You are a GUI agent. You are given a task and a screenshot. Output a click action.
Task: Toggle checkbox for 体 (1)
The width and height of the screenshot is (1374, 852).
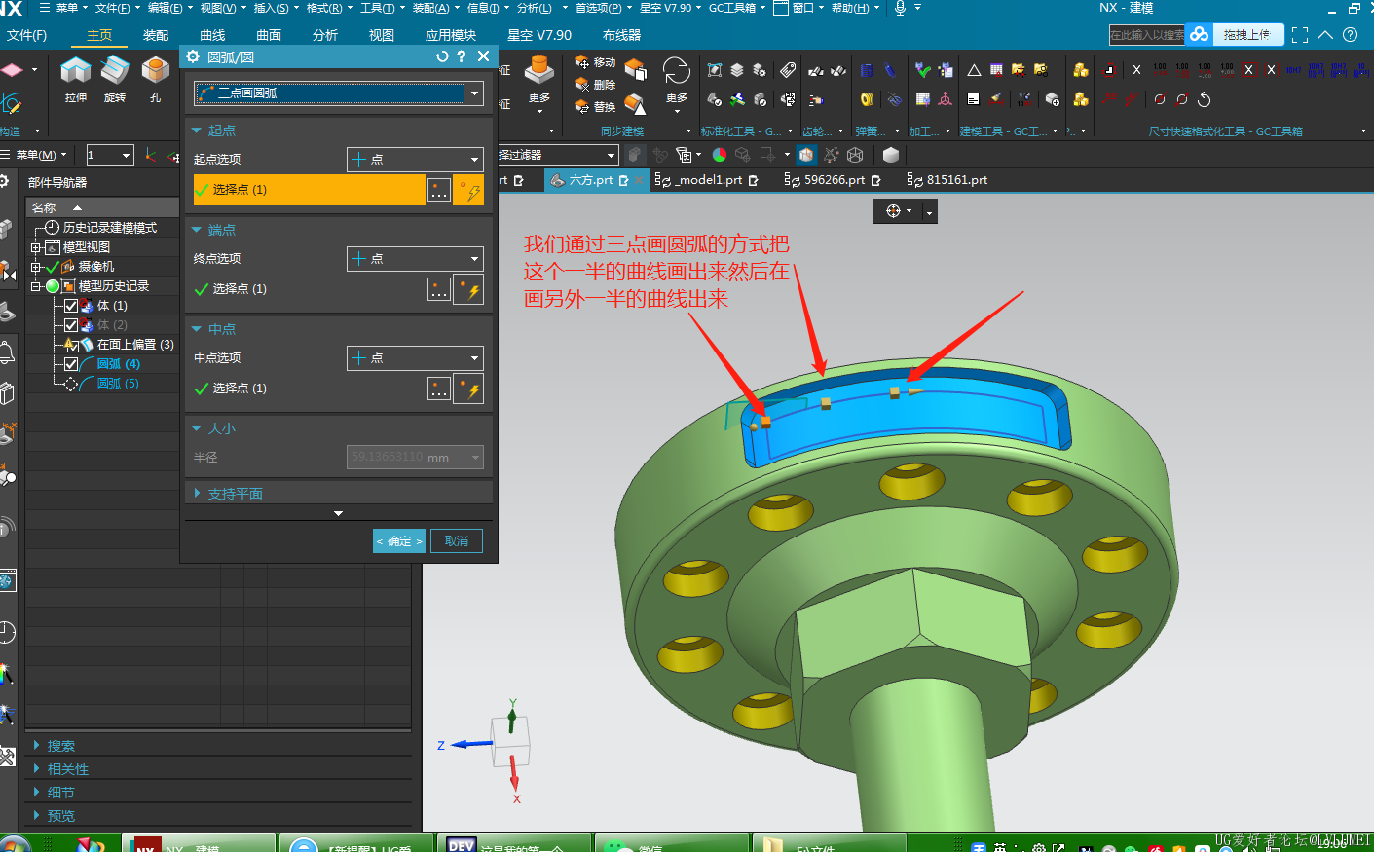[x=71, y=306]
